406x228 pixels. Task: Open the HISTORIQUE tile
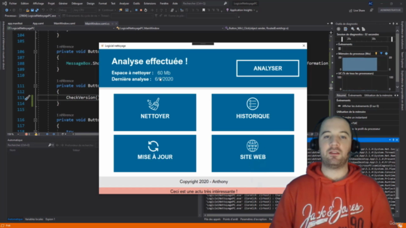[252, 112]
